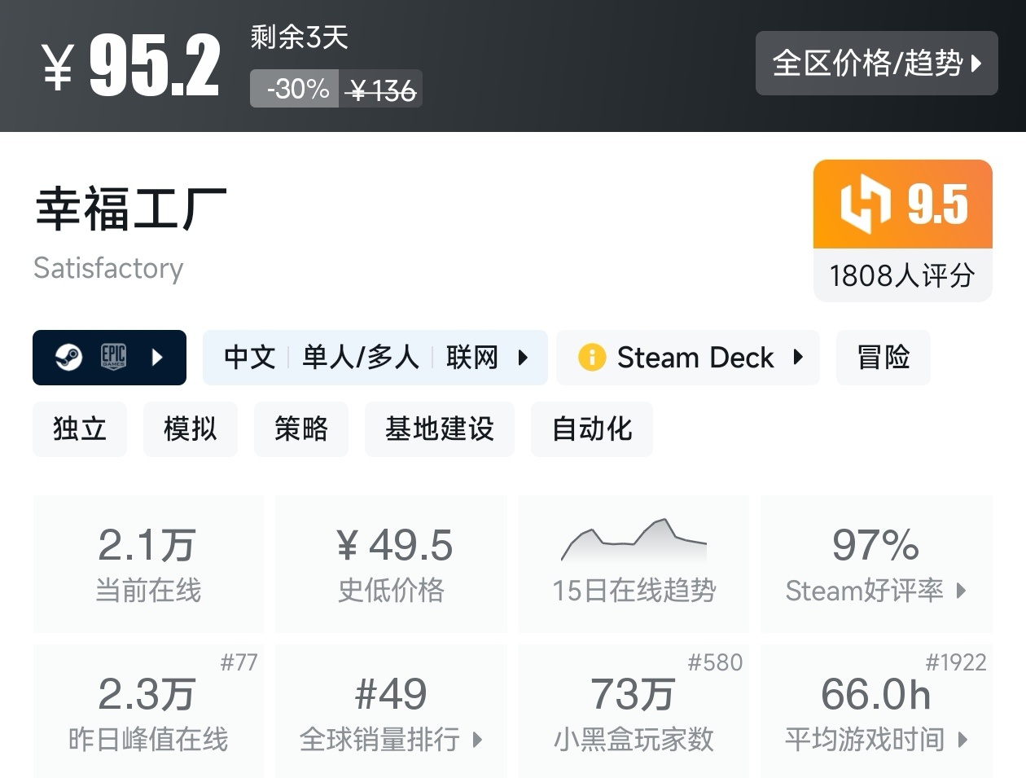Select the 策略 tag
The height and width of the screenshot is (778, 1026).
[301, 429]
